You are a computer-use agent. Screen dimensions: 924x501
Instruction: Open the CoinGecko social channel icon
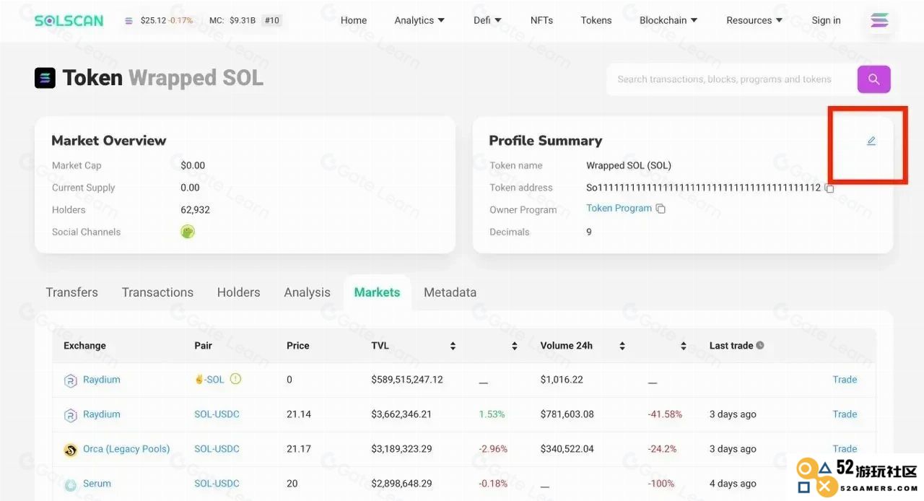(188, 232)
